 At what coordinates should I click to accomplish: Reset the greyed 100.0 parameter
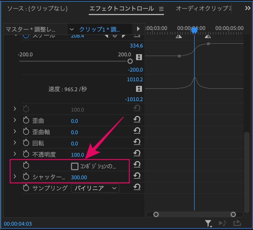137,108
